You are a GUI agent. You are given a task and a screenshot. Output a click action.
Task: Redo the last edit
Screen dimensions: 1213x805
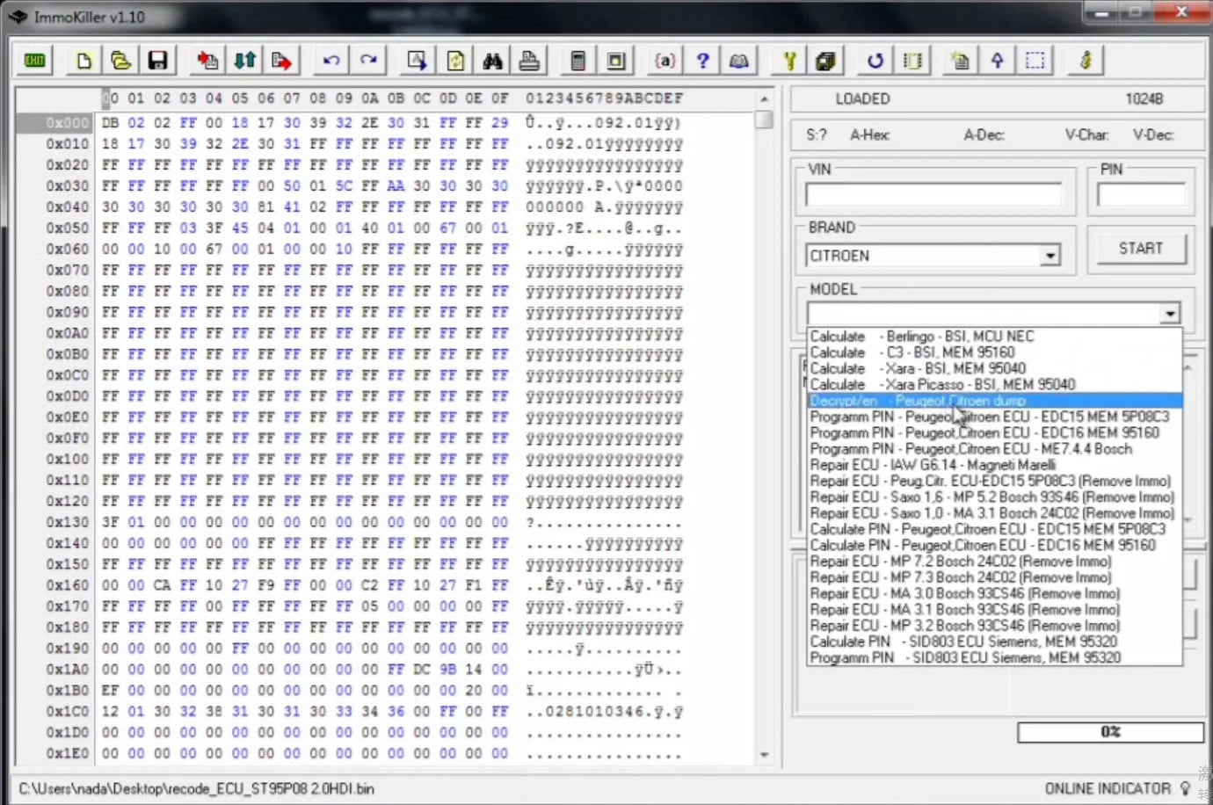(368, 60)
